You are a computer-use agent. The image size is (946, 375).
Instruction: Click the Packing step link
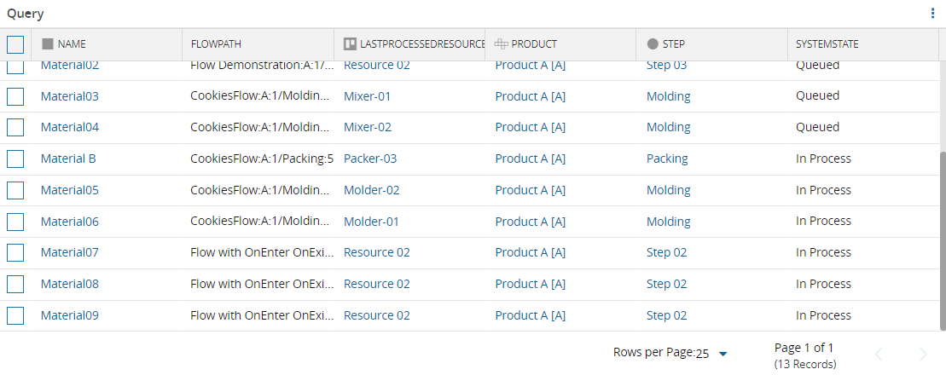(666, 159)
